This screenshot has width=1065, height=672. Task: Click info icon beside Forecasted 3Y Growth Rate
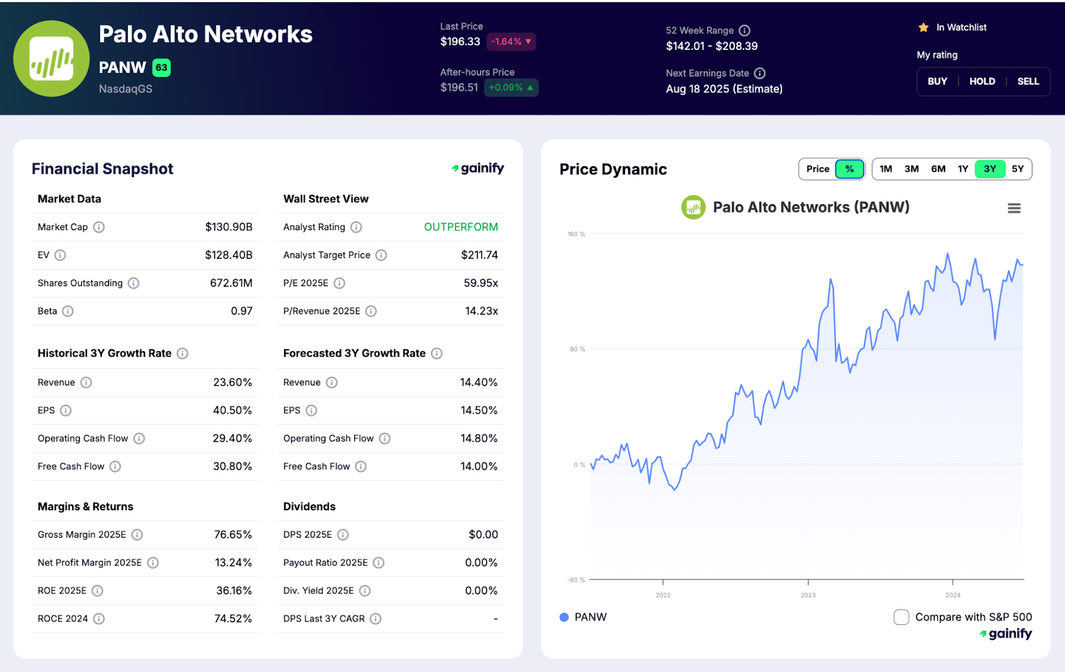[437, 353]
